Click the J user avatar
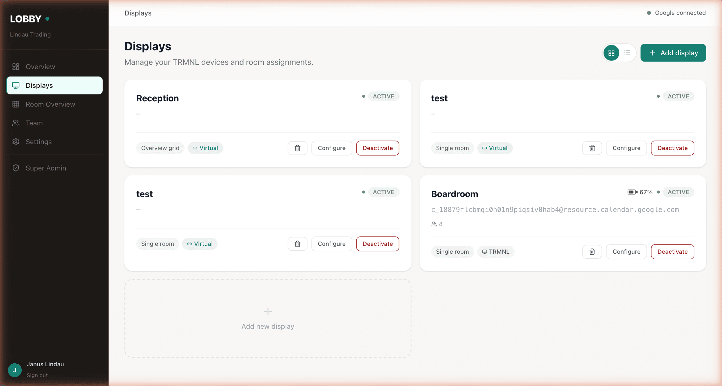722x386 pixels. pos(15,370)
